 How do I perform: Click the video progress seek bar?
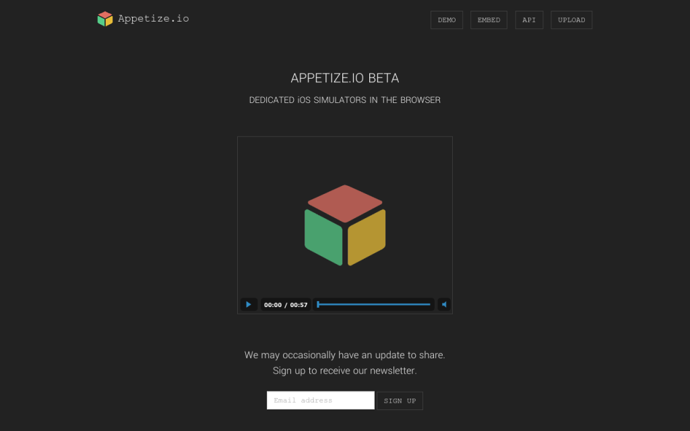pos(373,304)
